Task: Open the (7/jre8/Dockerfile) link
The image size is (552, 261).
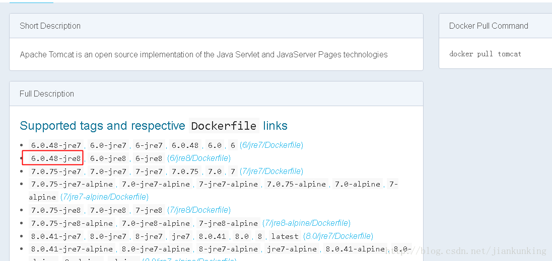Action: [199, 210]
